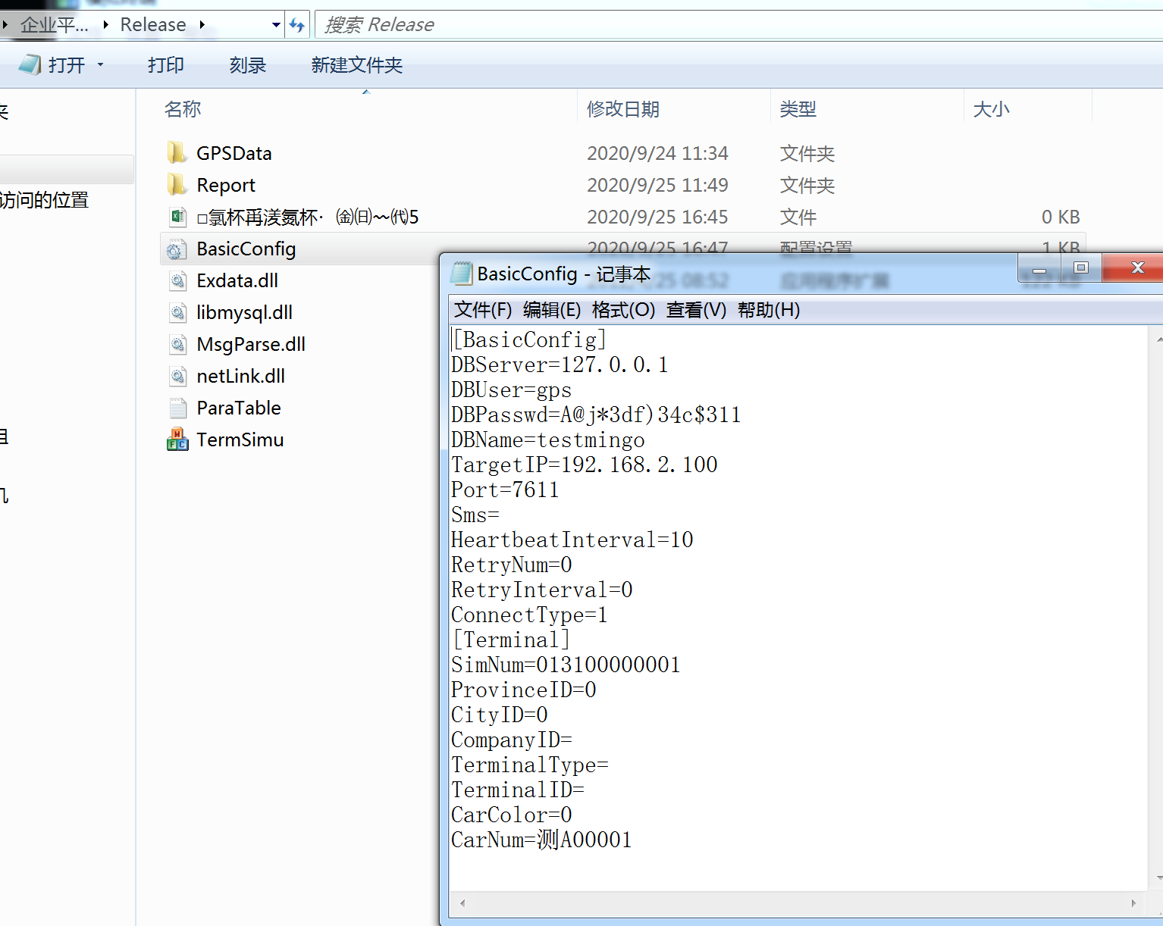Click the DBUser=gps line

(512, 390)
